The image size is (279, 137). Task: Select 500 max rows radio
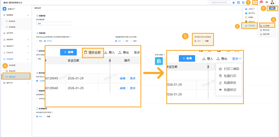124,41
